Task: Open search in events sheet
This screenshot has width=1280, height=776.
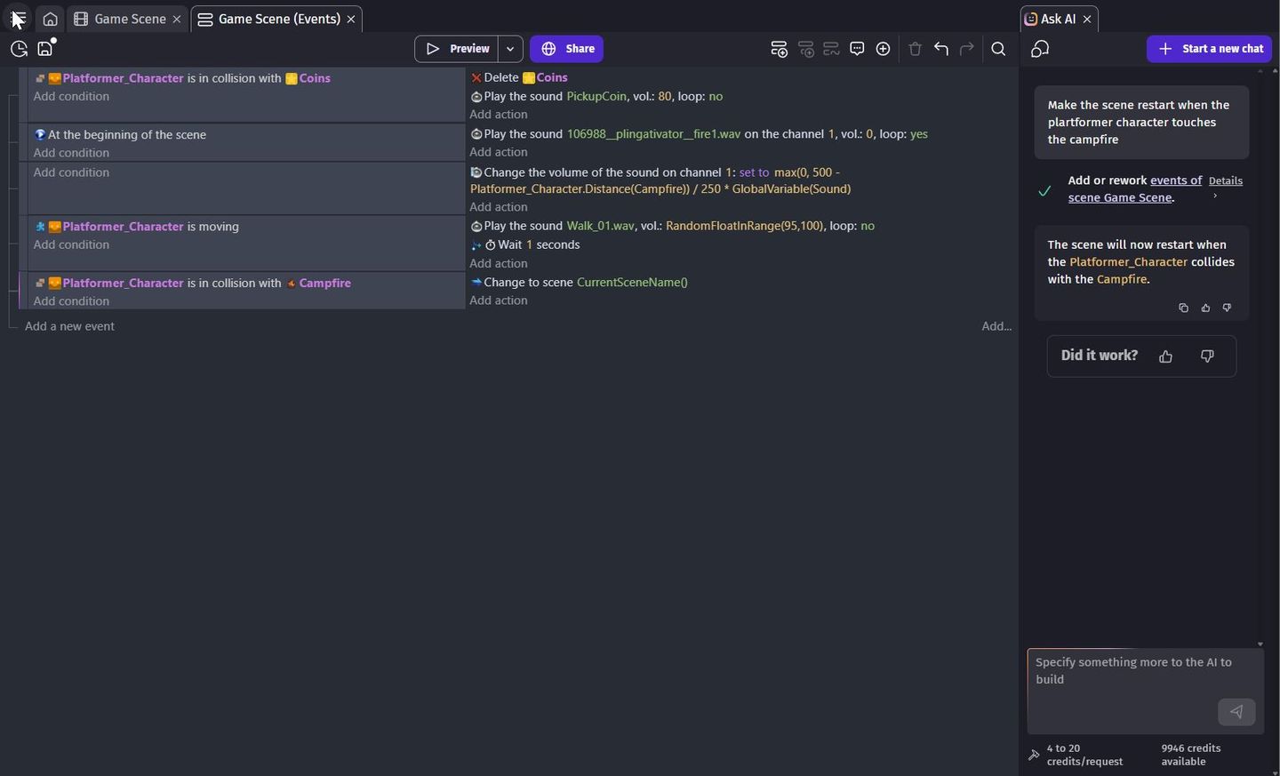Action: click(x=999, y=49)
